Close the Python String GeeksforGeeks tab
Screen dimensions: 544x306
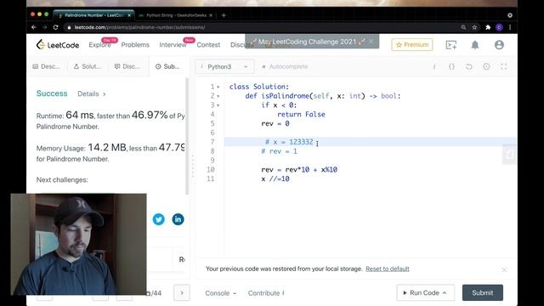click(x=211, y=15)
